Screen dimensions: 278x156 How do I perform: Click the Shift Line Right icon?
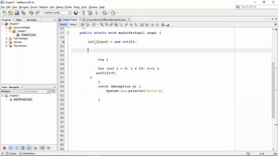click(x=146, y=25)
